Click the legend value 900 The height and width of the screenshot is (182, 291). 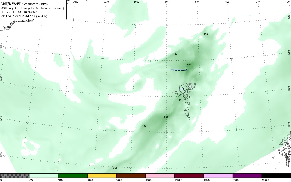119,180
